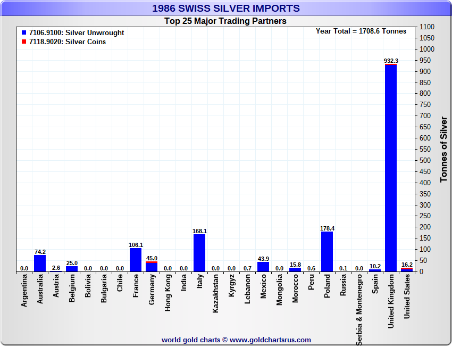This screenshot has width=452, height=346.
Task: Click the subtitle 'Top 25 Major Trading Partners'
Action: (x=225, y=21)
